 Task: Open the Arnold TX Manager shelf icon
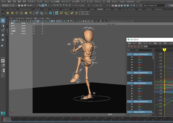56,13
